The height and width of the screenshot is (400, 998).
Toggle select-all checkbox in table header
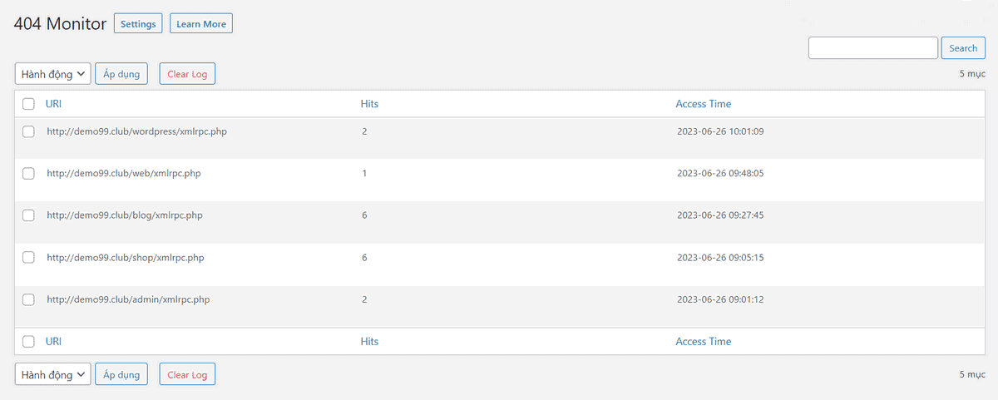(x=28, y=104)
